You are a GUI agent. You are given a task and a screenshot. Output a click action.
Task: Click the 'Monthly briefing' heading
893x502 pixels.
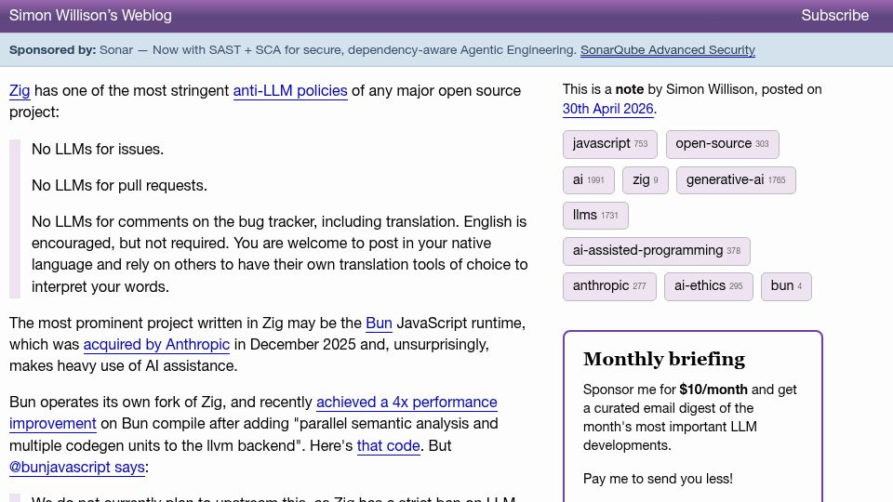pos(664,359)
